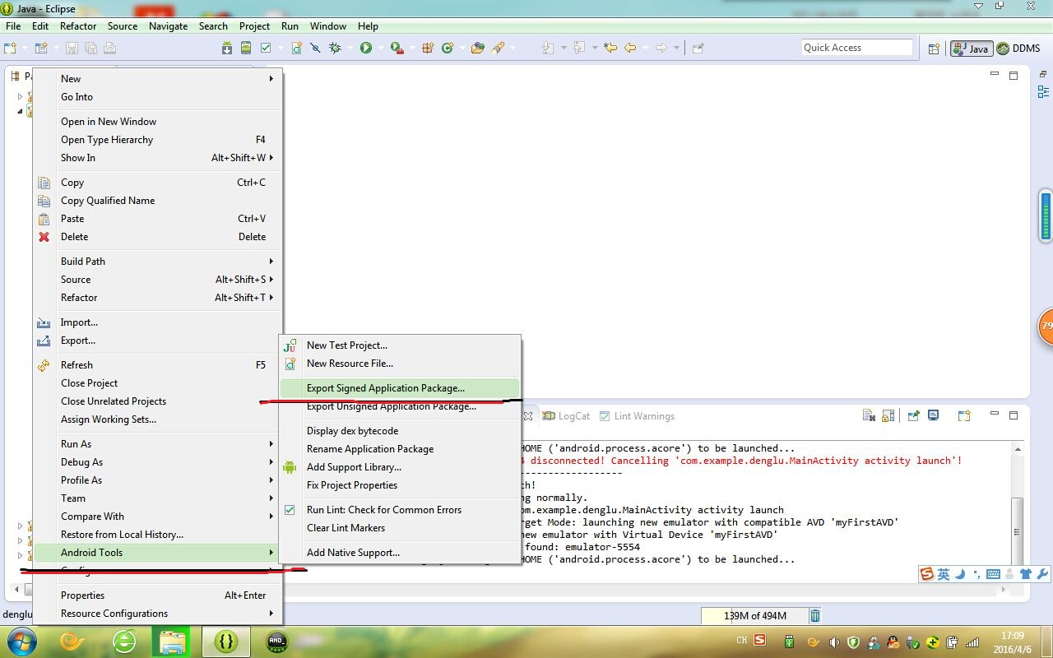Image resolution: width=1053 pixels, height=658 pixels.
Task: Switch to the LogCat tab
Action: pyautogui.click(x=573, y=416)
